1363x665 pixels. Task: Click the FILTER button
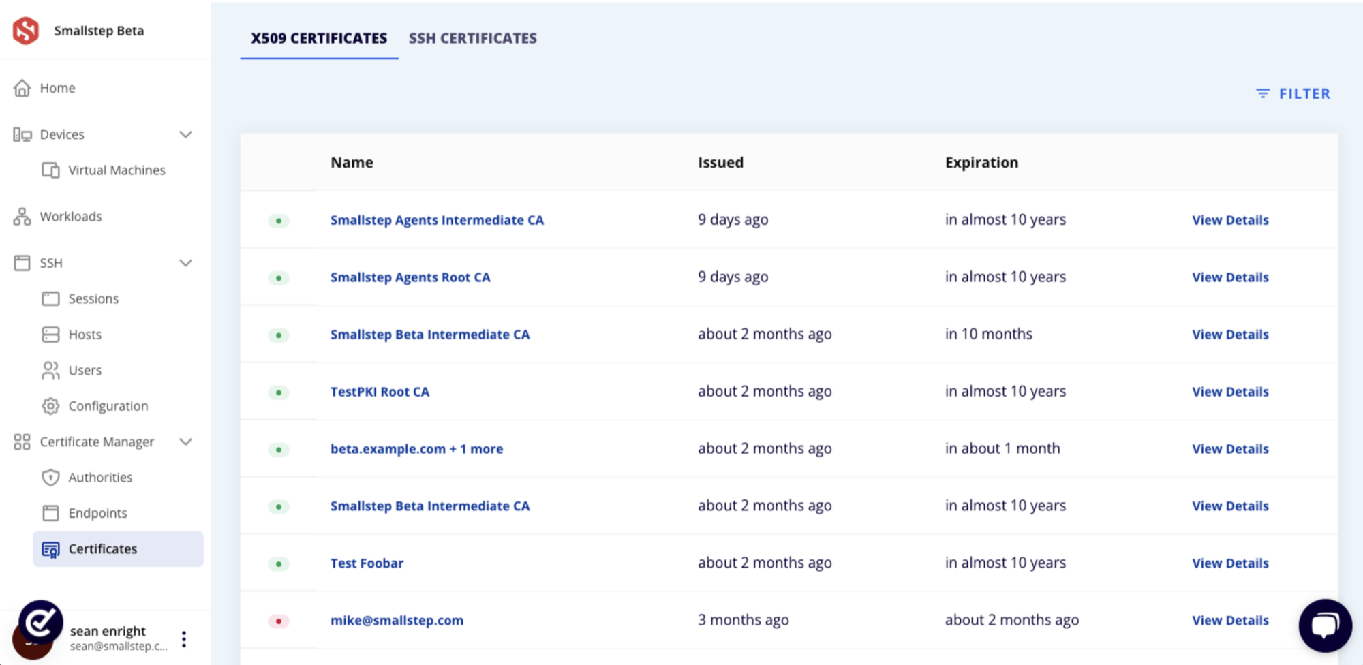click(x=1293, y=93)
